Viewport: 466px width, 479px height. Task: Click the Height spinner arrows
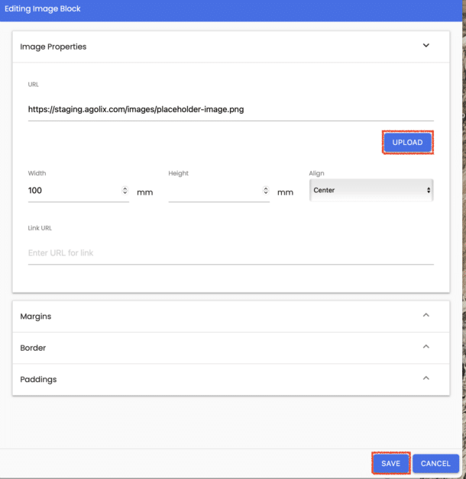pos(266,191)
